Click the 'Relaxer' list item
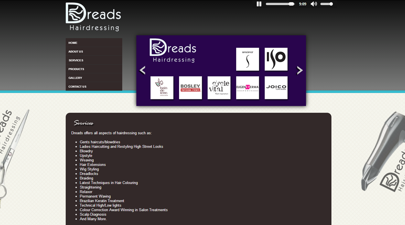 [86, 192]
